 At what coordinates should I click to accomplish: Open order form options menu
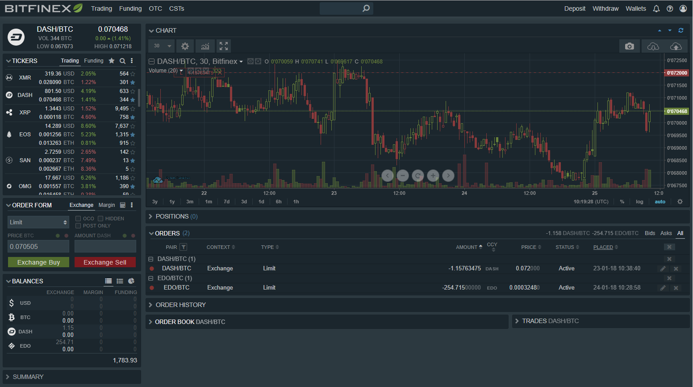[x=132, y=205]
